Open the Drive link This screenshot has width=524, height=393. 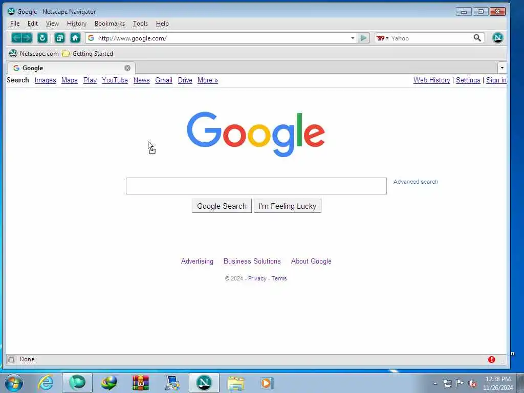185,80
